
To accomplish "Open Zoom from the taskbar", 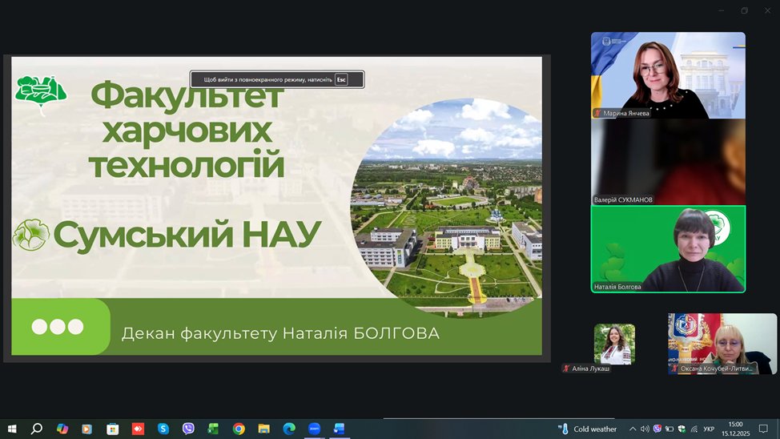I will [x=314, y=429].
